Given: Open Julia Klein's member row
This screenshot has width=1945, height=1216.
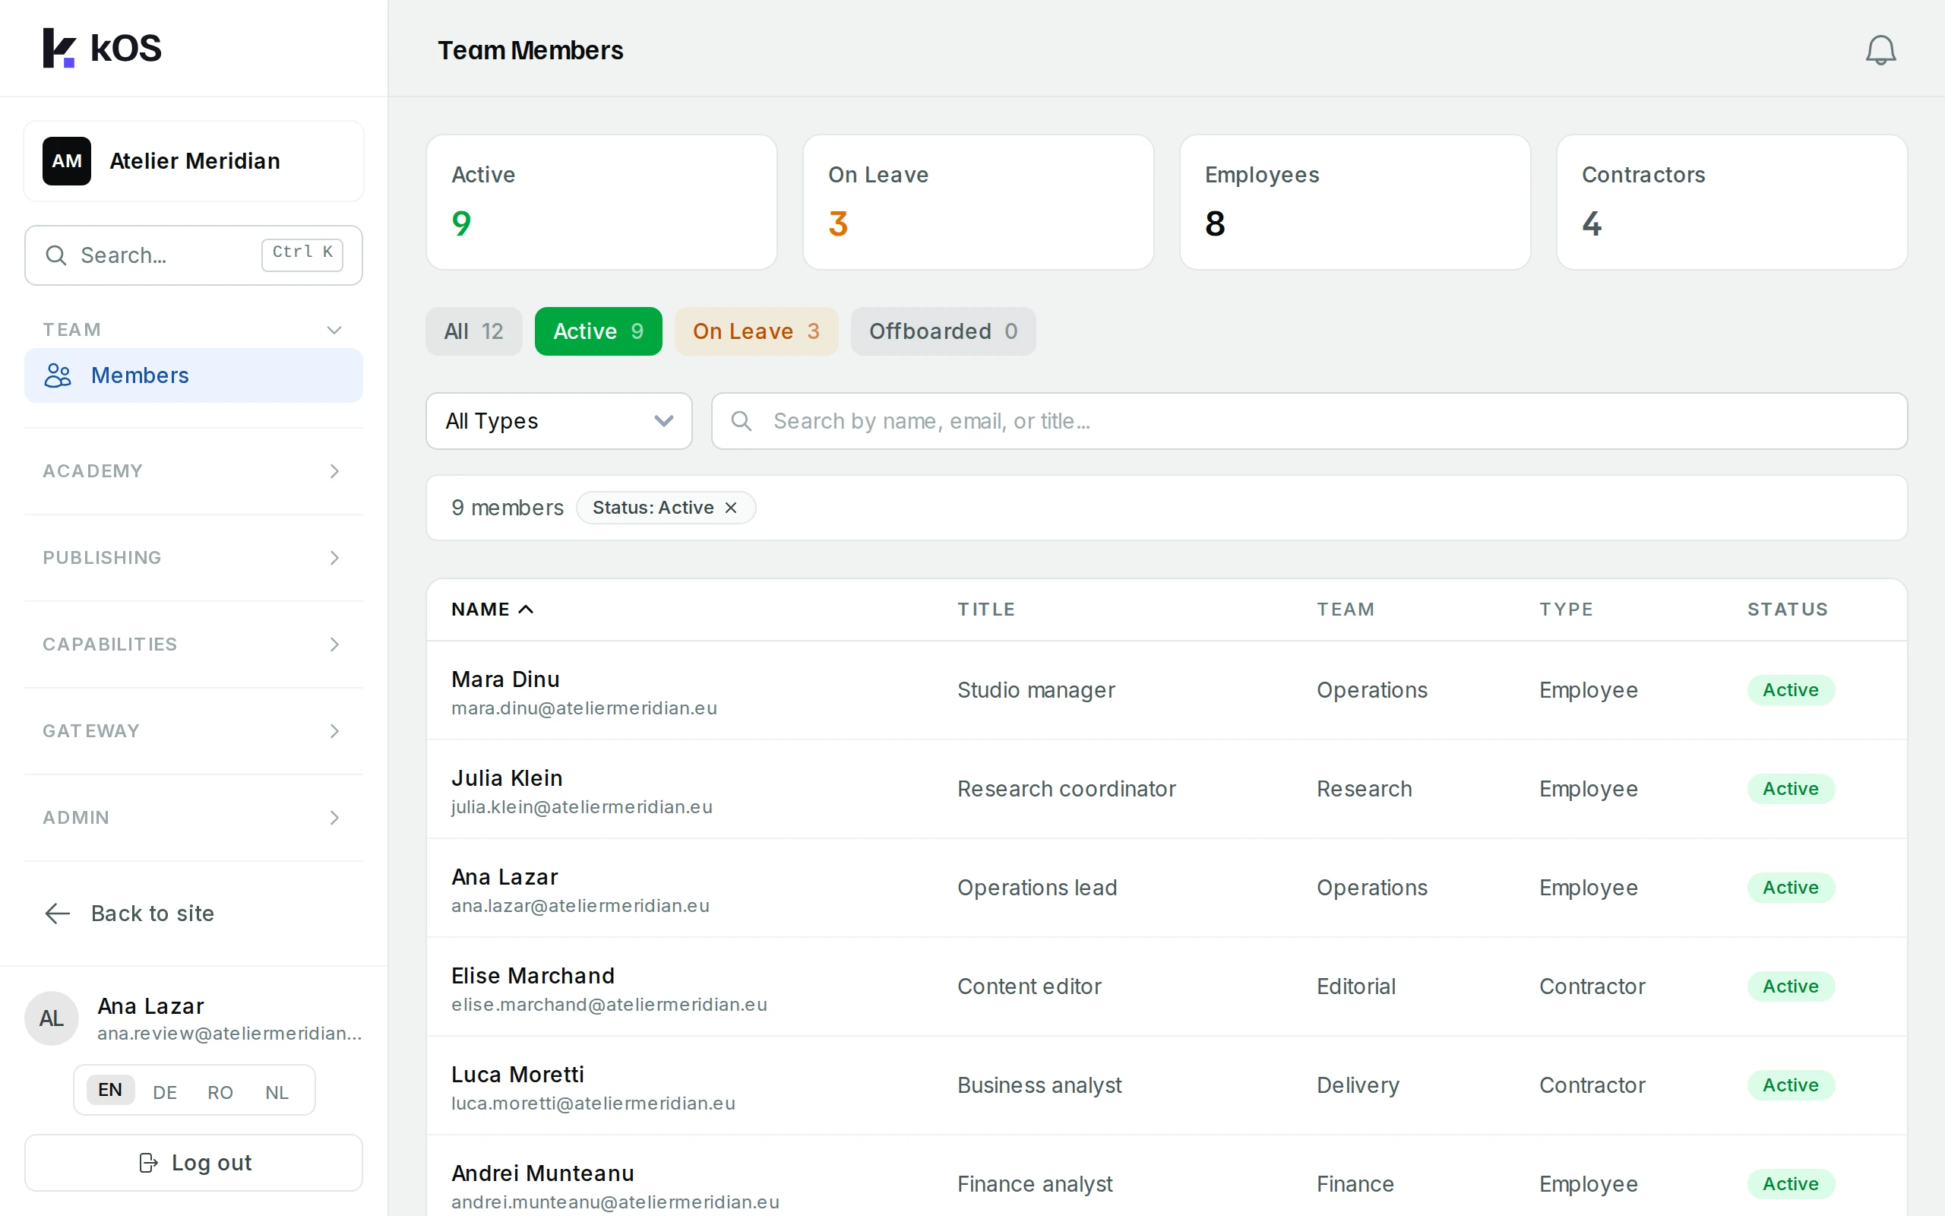Looking at the screenshot, I should coord(1166,790).
